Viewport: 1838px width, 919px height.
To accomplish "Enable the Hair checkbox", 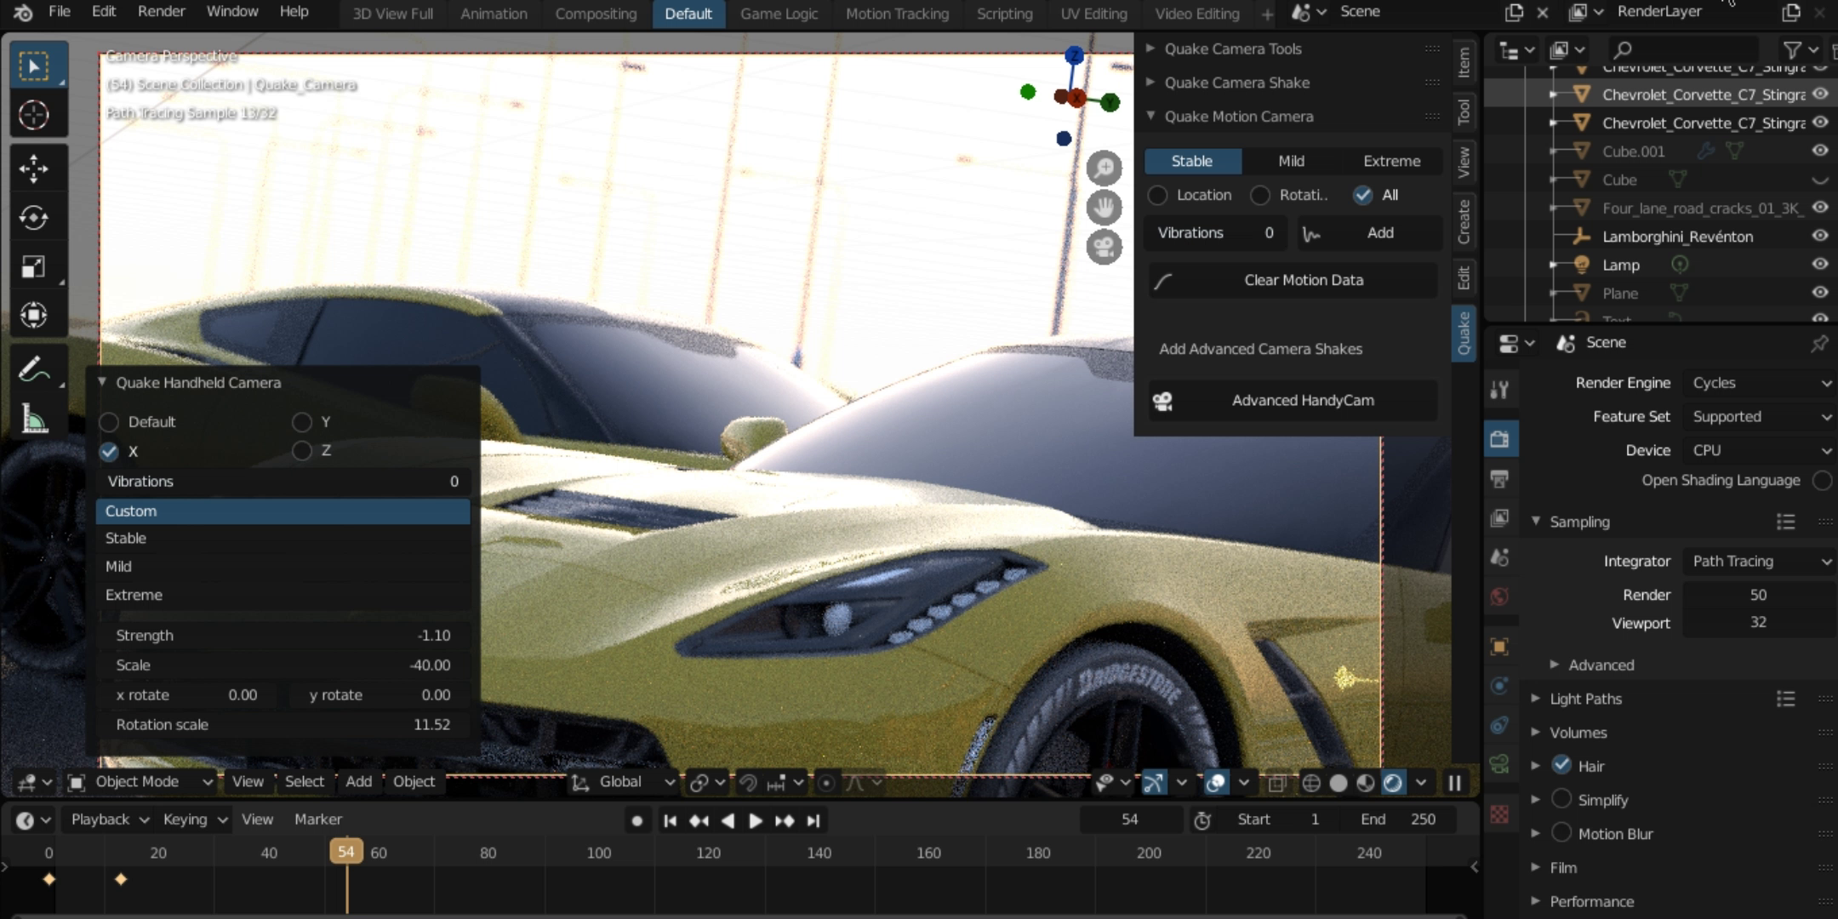I will [1561, 765].
